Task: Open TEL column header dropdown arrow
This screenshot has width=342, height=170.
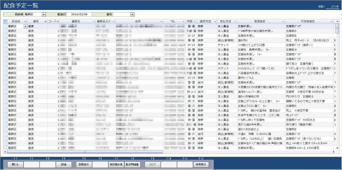Action: click(183, 21)
